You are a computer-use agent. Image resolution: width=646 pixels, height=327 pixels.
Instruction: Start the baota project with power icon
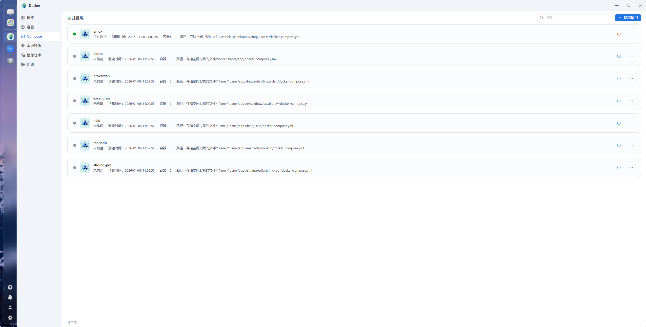pos(619,56)
